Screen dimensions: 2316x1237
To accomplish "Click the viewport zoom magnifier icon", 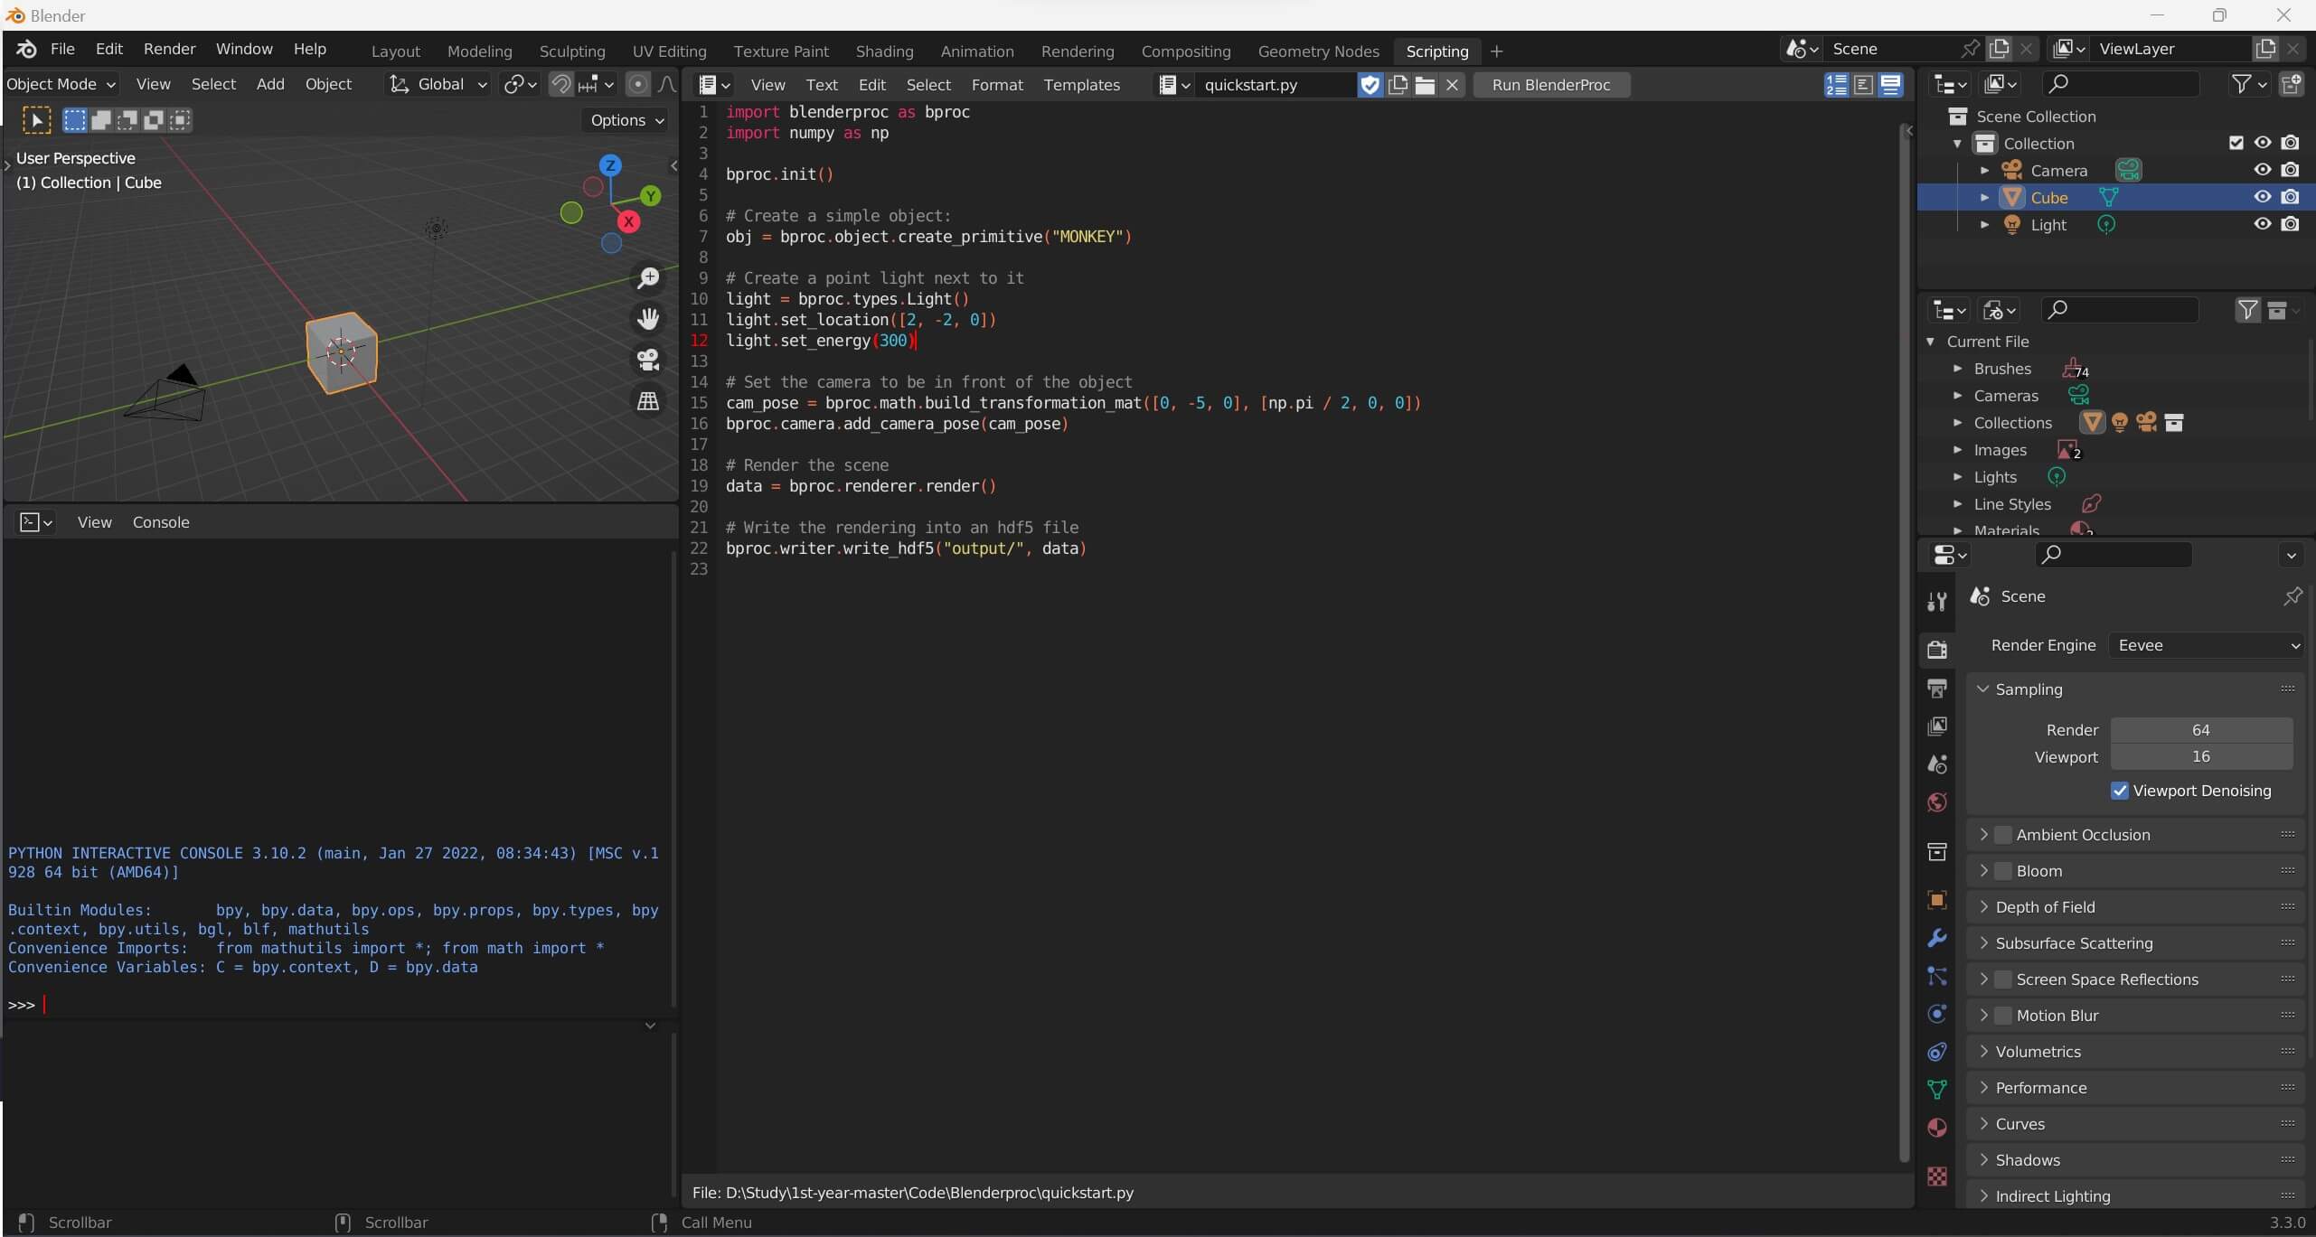I will tap(648, 278).
